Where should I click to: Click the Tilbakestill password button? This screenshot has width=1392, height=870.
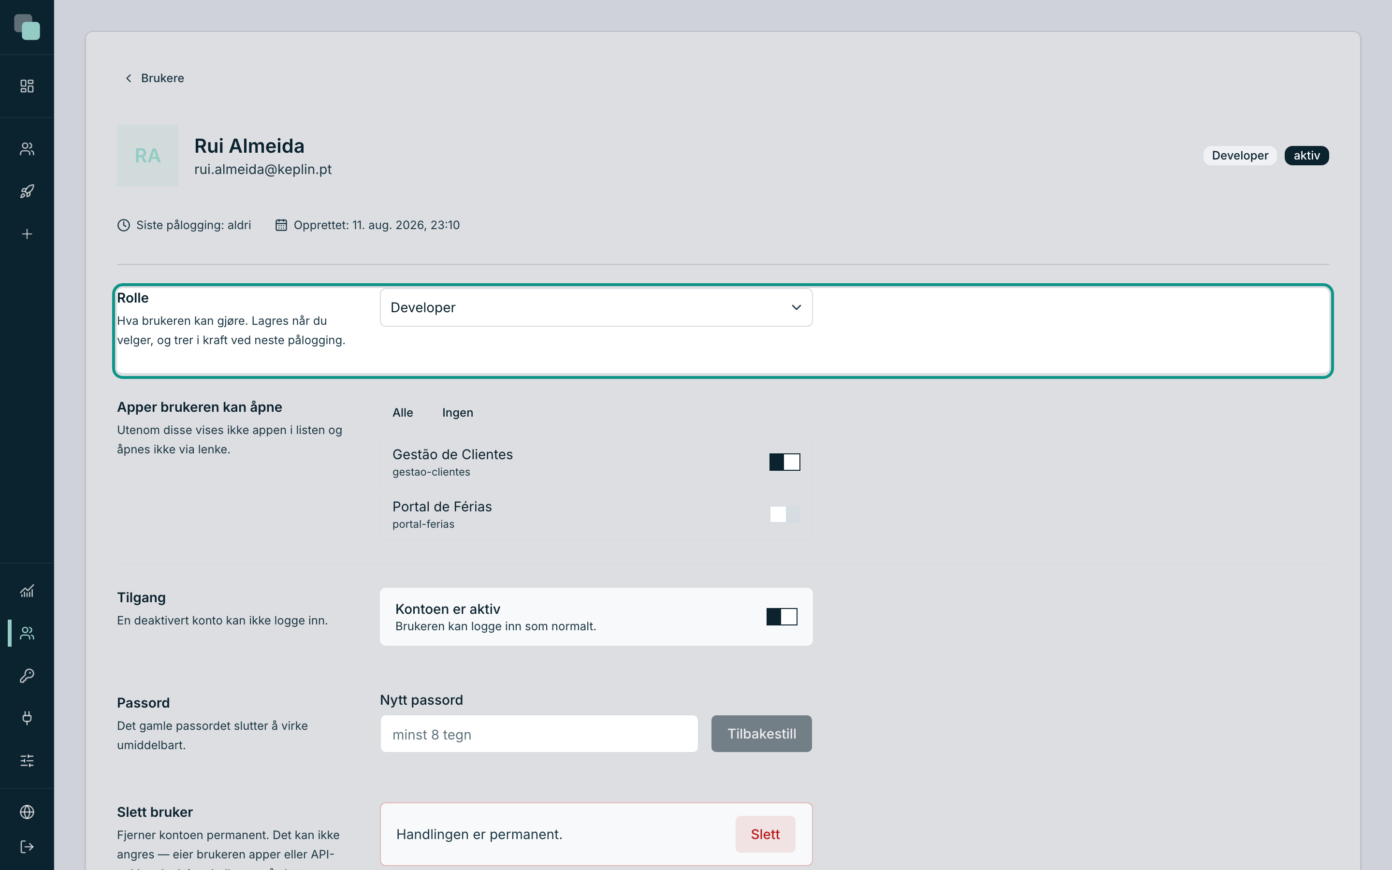[762, 734]
